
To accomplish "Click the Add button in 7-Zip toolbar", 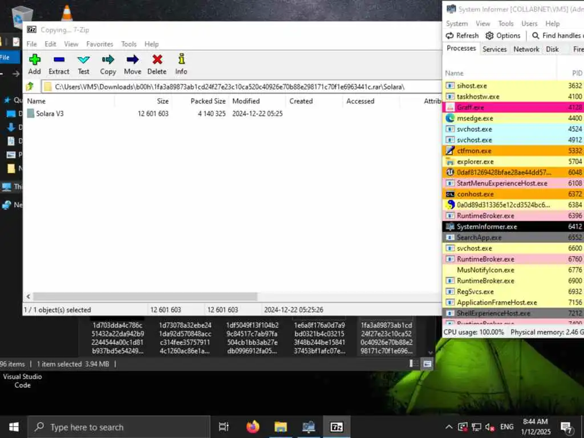I will (34, 64).
